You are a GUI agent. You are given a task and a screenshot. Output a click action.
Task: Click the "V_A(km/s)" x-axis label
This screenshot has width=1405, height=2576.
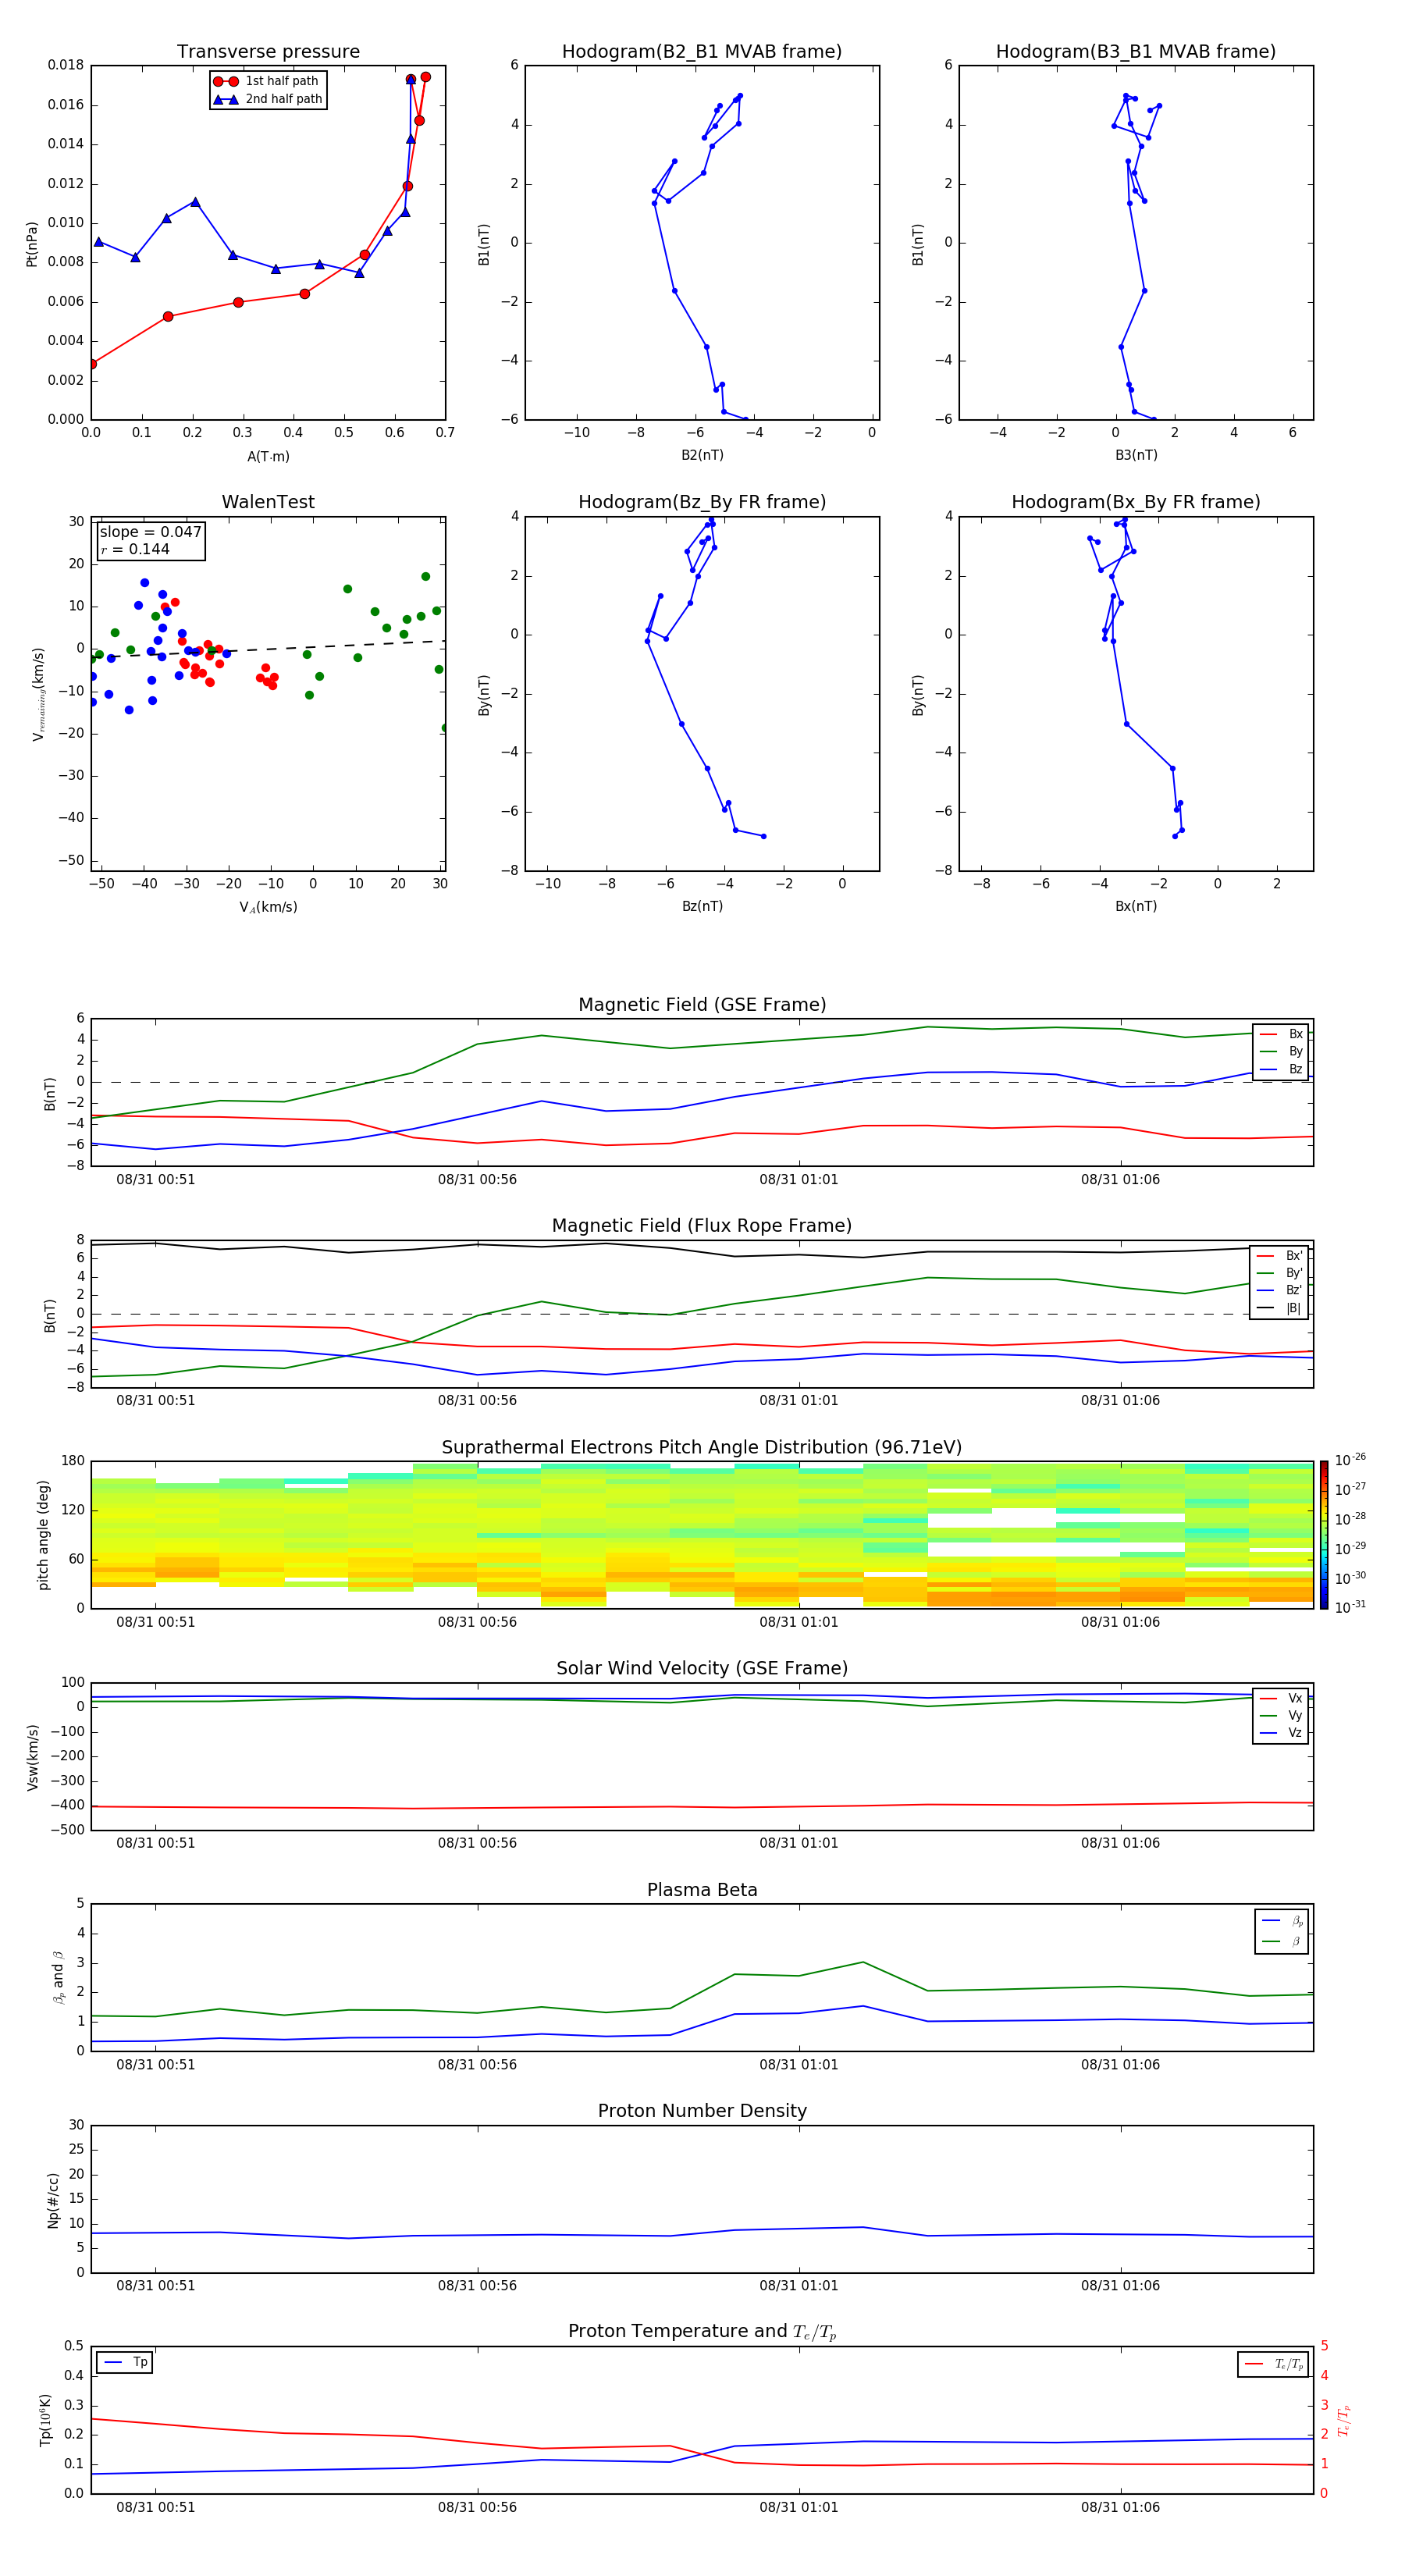click(268, 907)
